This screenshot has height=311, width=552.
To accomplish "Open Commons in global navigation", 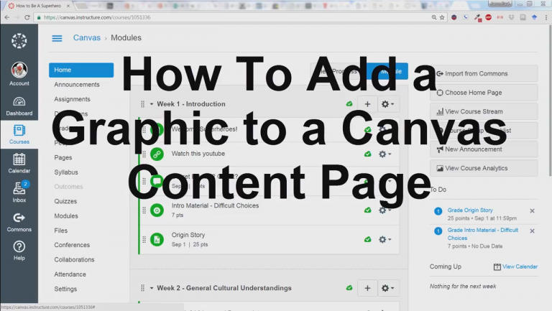I will pyautogui.click(x=19, y=222).
